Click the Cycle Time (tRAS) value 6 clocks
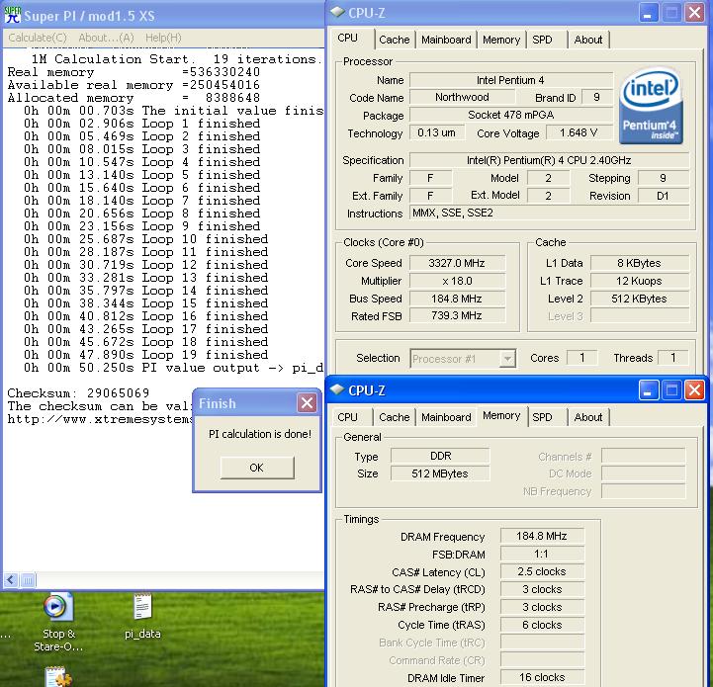 (x=542, y=625)
